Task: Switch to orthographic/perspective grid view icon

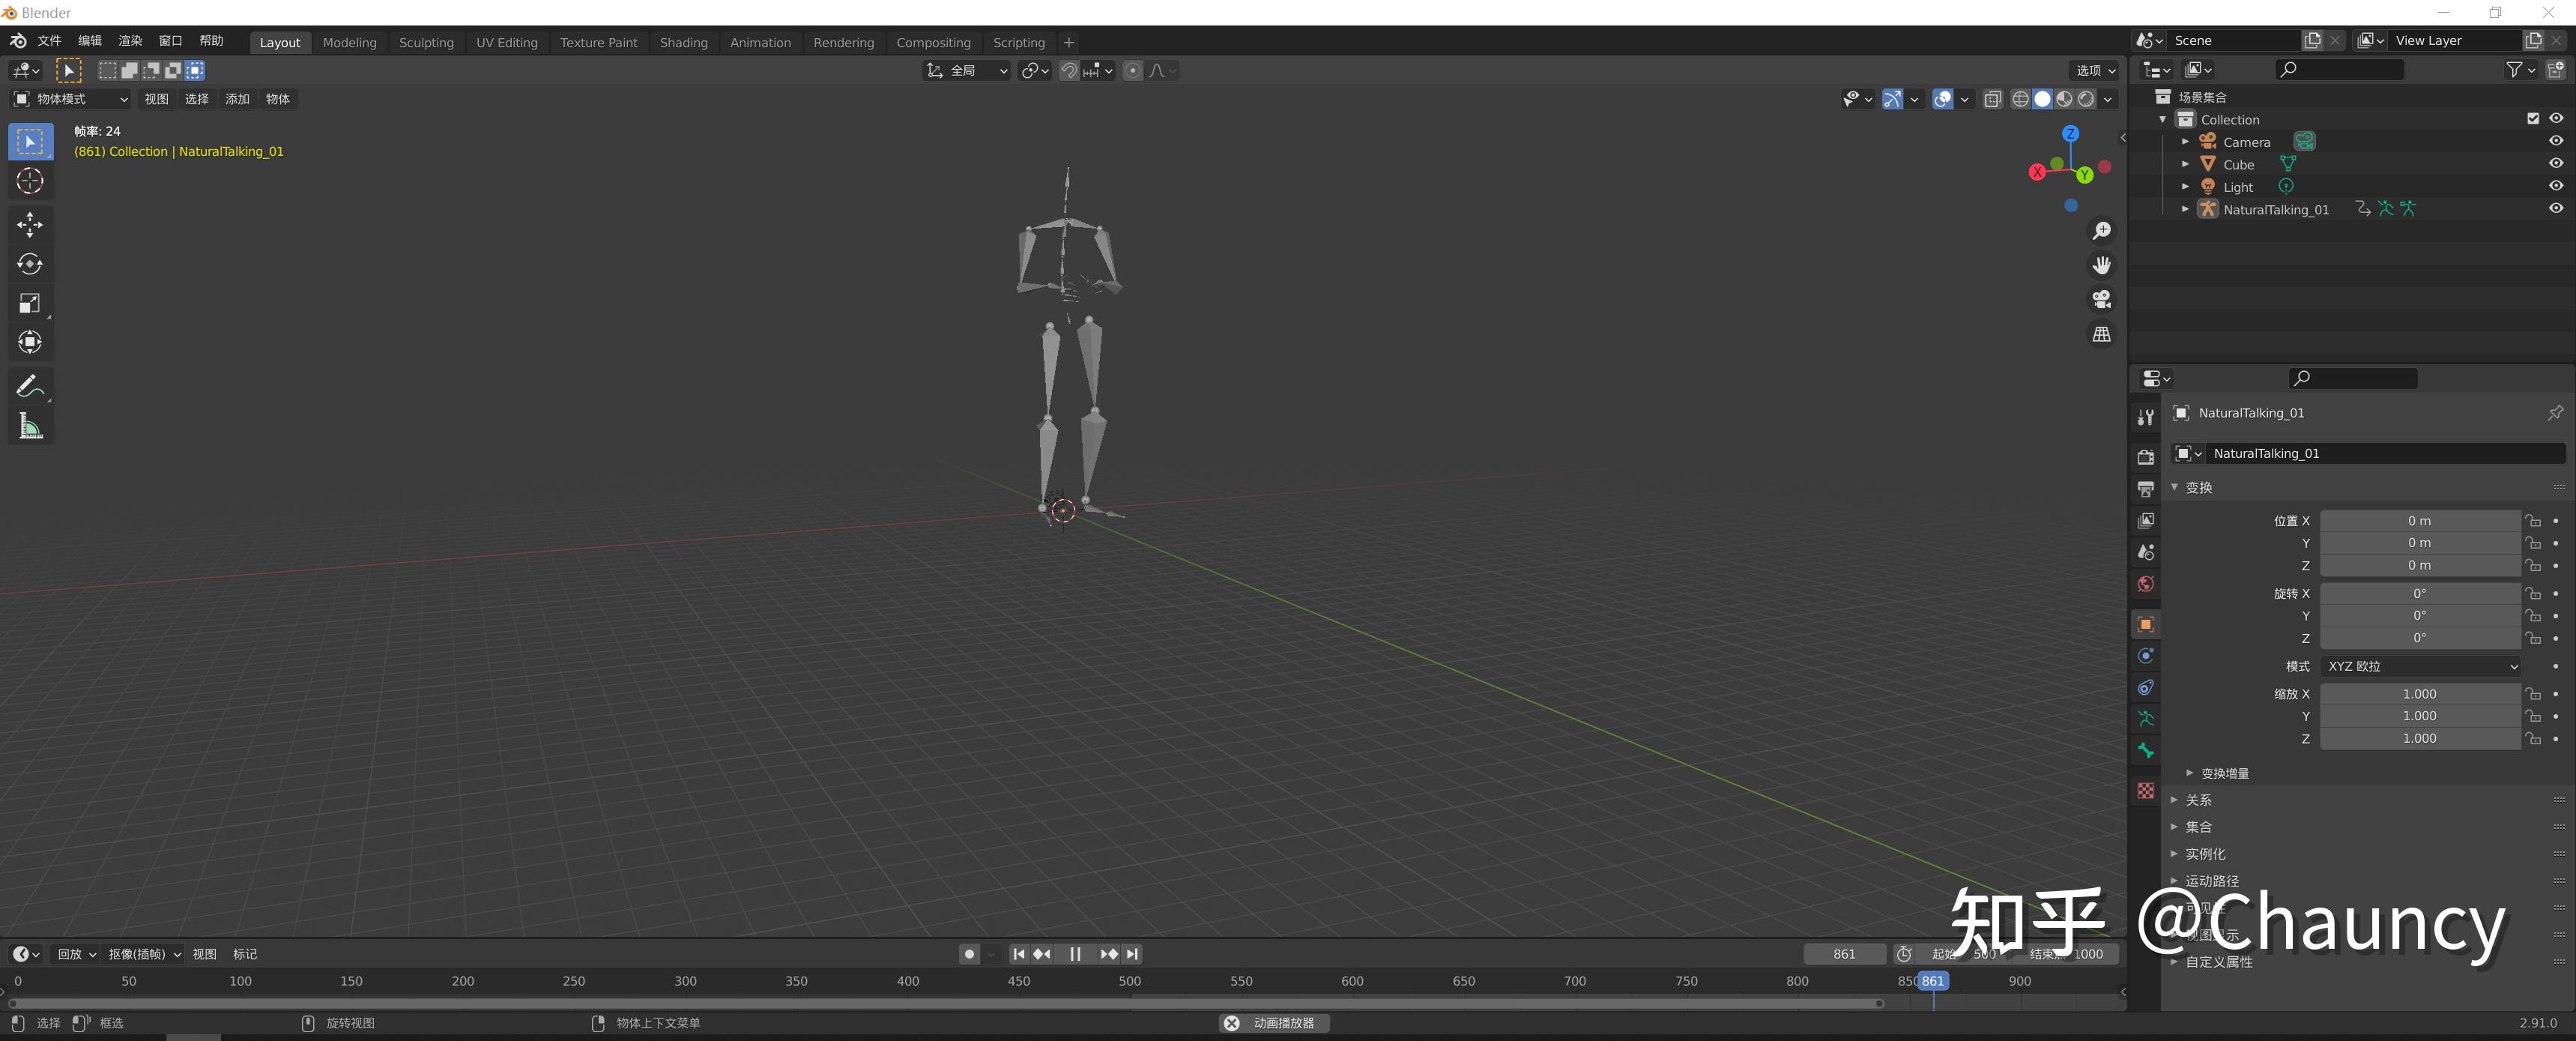Action: tap(2101, 334)
